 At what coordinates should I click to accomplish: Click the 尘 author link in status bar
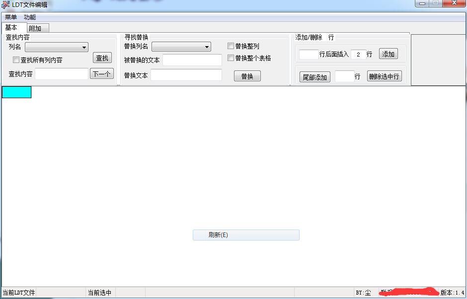pos(368,293)
